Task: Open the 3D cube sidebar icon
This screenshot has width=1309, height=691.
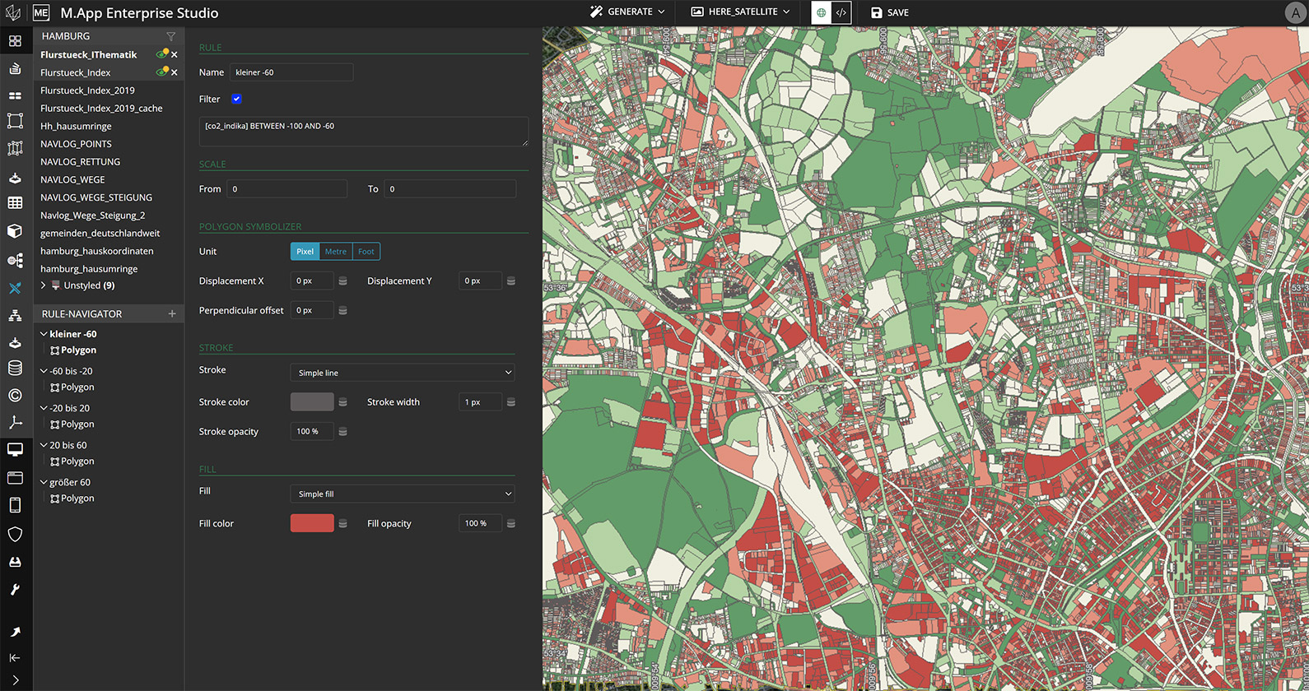Action: [15, 231]
